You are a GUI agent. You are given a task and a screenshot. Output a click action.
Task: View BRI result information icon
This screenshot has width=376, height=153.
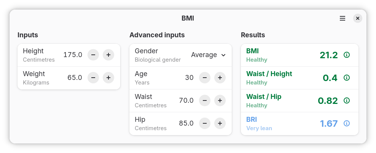coord(346,123)
